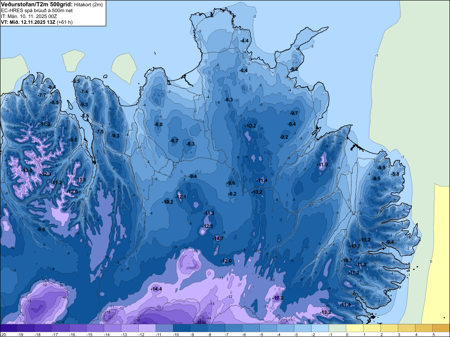
Task: Click the -13.0 temperature value
Action: tap(27, 170)
